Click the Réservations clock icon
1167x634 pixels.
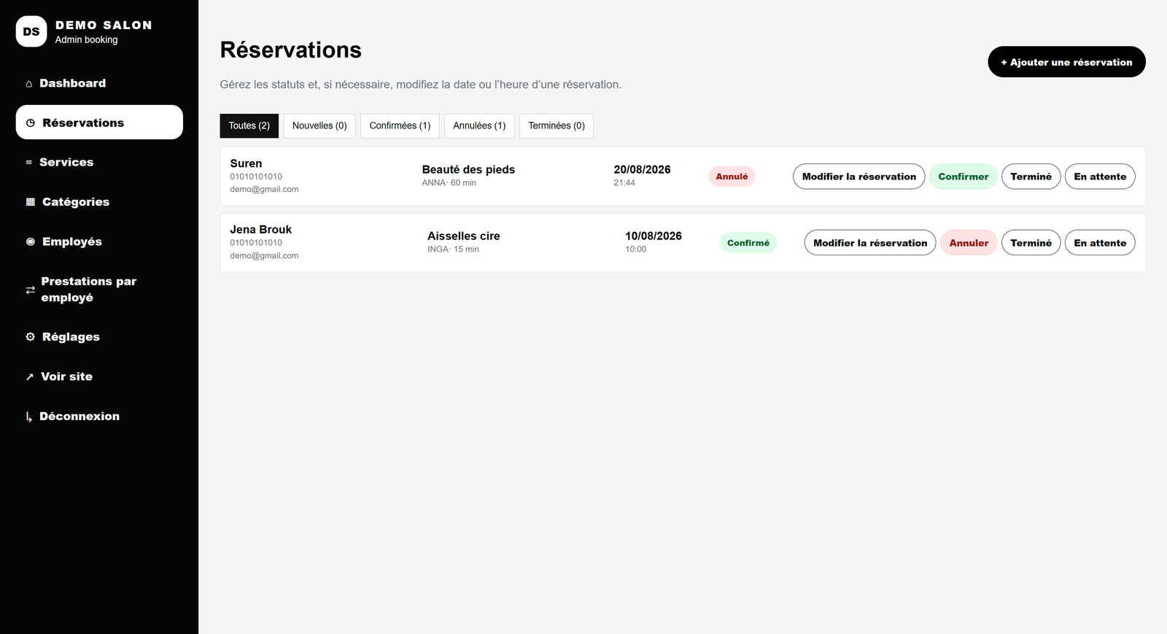click(31, 123)
